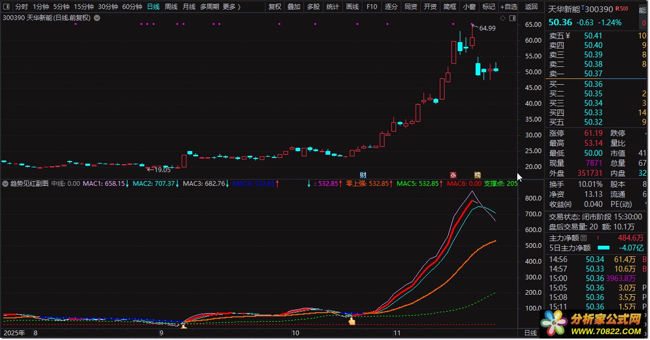Viewport: 650px width, 340px height.
Task: Open the F10 company info
Action: click(x=372, y=7)
